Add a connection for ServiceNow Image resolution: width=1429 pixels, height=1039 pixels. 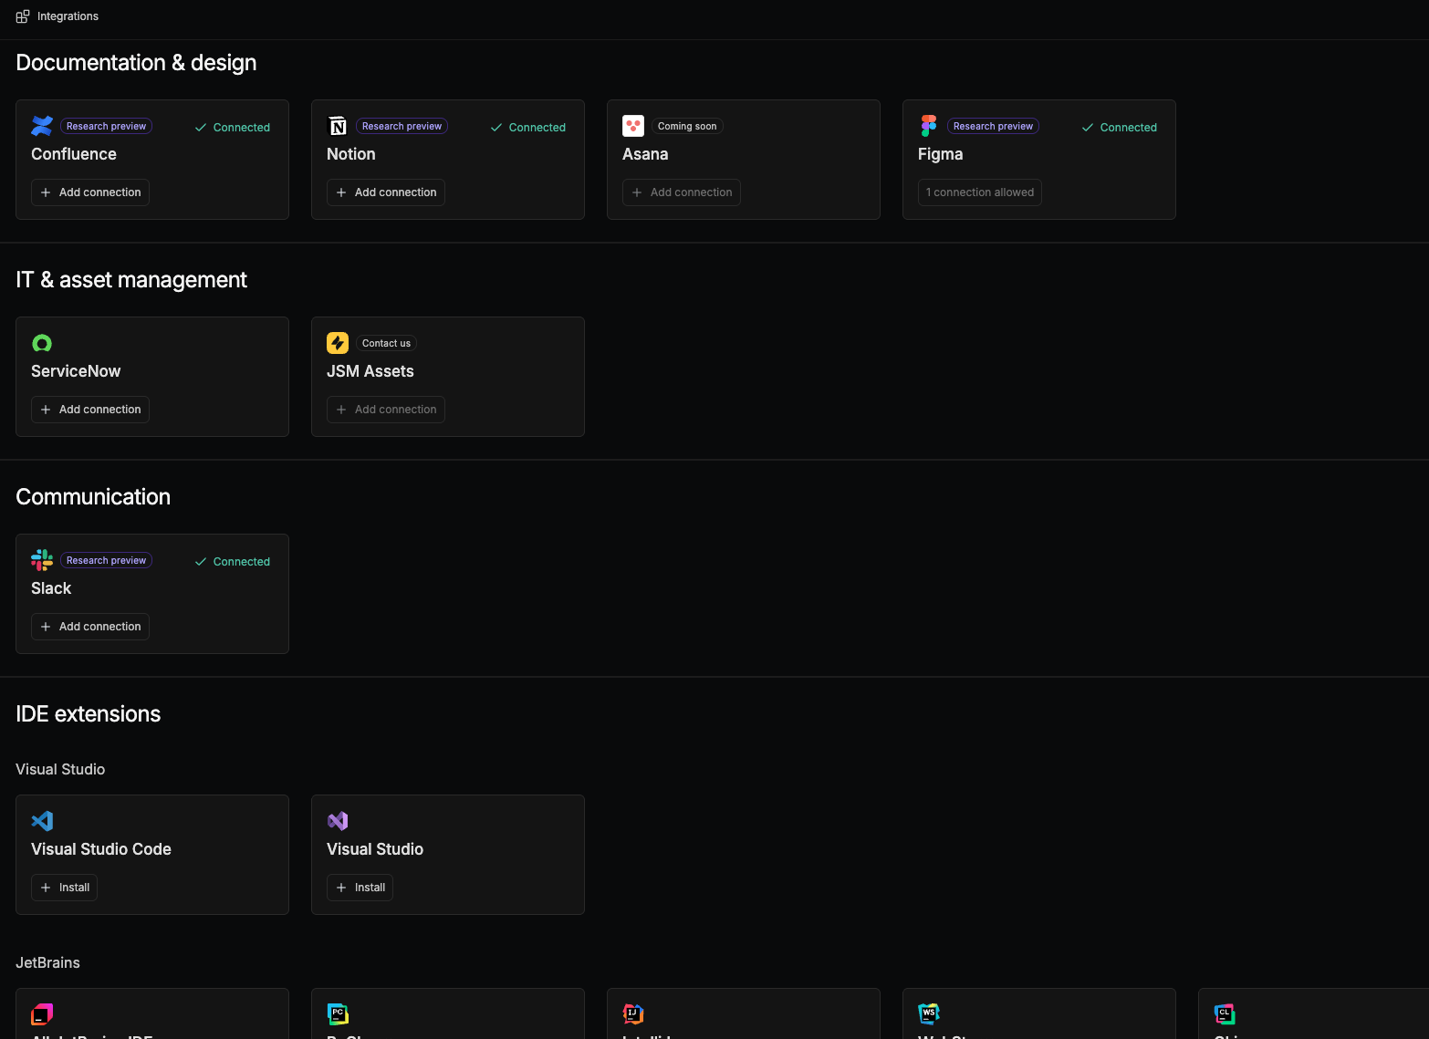[90, 410]
